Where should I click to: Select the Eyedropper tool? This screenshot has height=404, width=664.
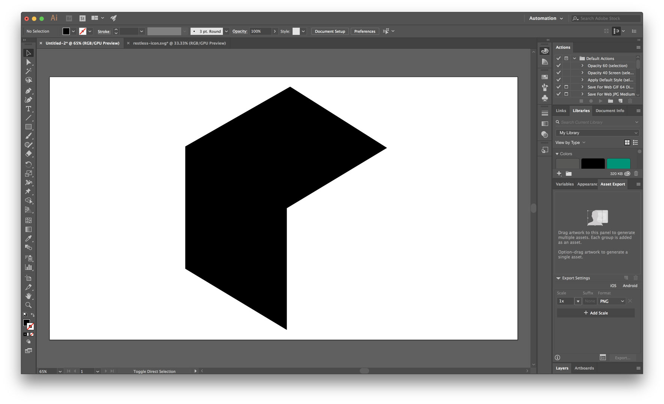tap(29, 239)
